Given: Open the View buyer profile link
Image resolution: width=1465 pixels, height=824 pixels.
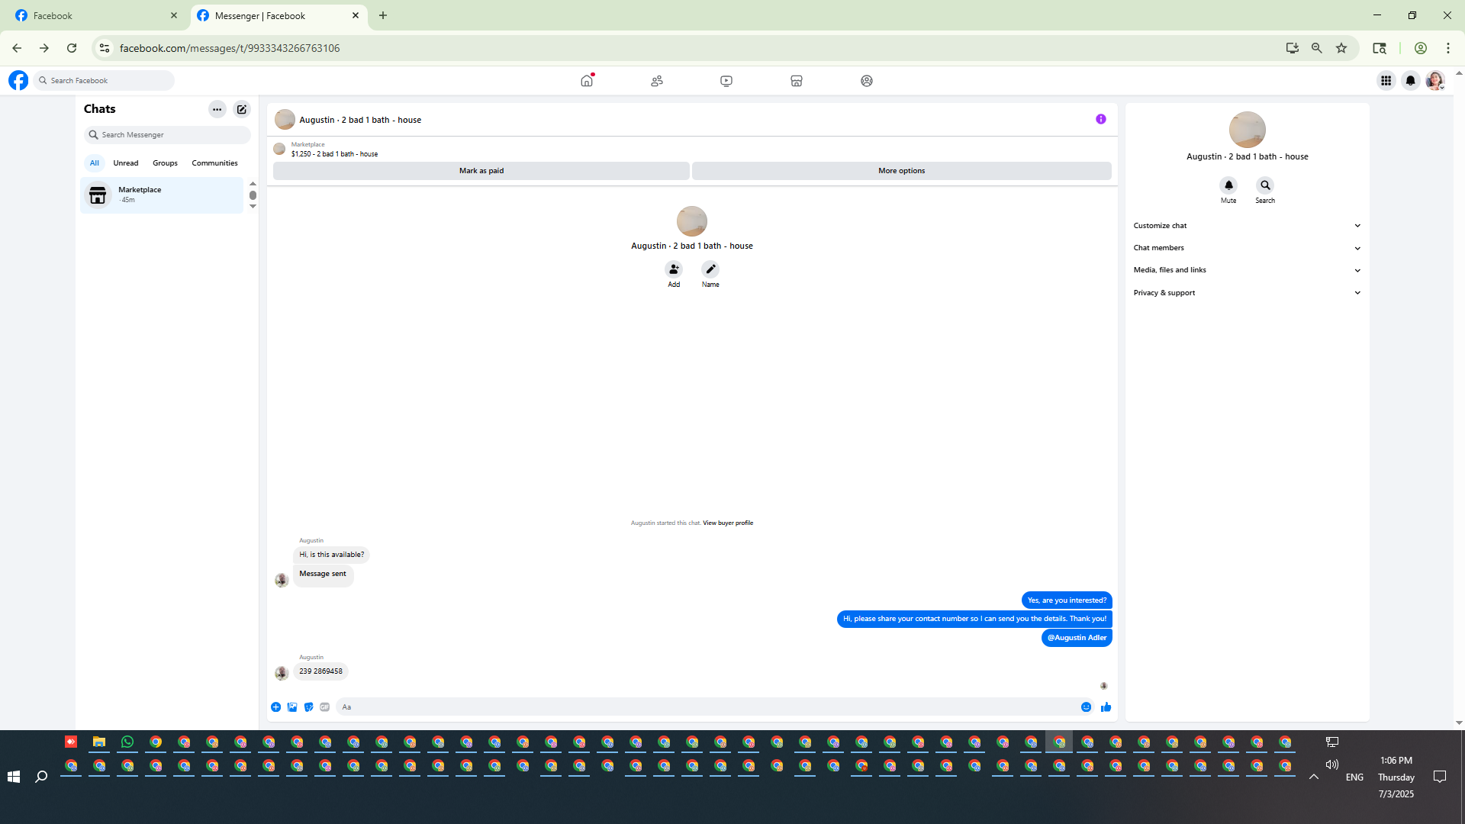Looking at the screenshot, I should click(x=727, y=523).
